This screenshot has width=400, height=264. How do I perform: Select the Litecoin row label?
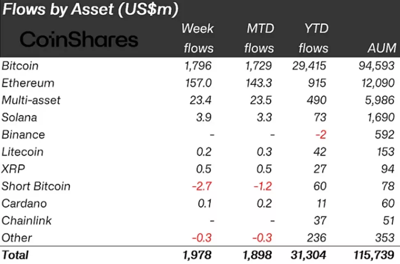click(23, 152)
